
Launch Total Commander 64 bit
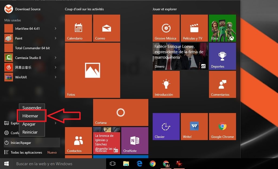[x=32, y=48]
